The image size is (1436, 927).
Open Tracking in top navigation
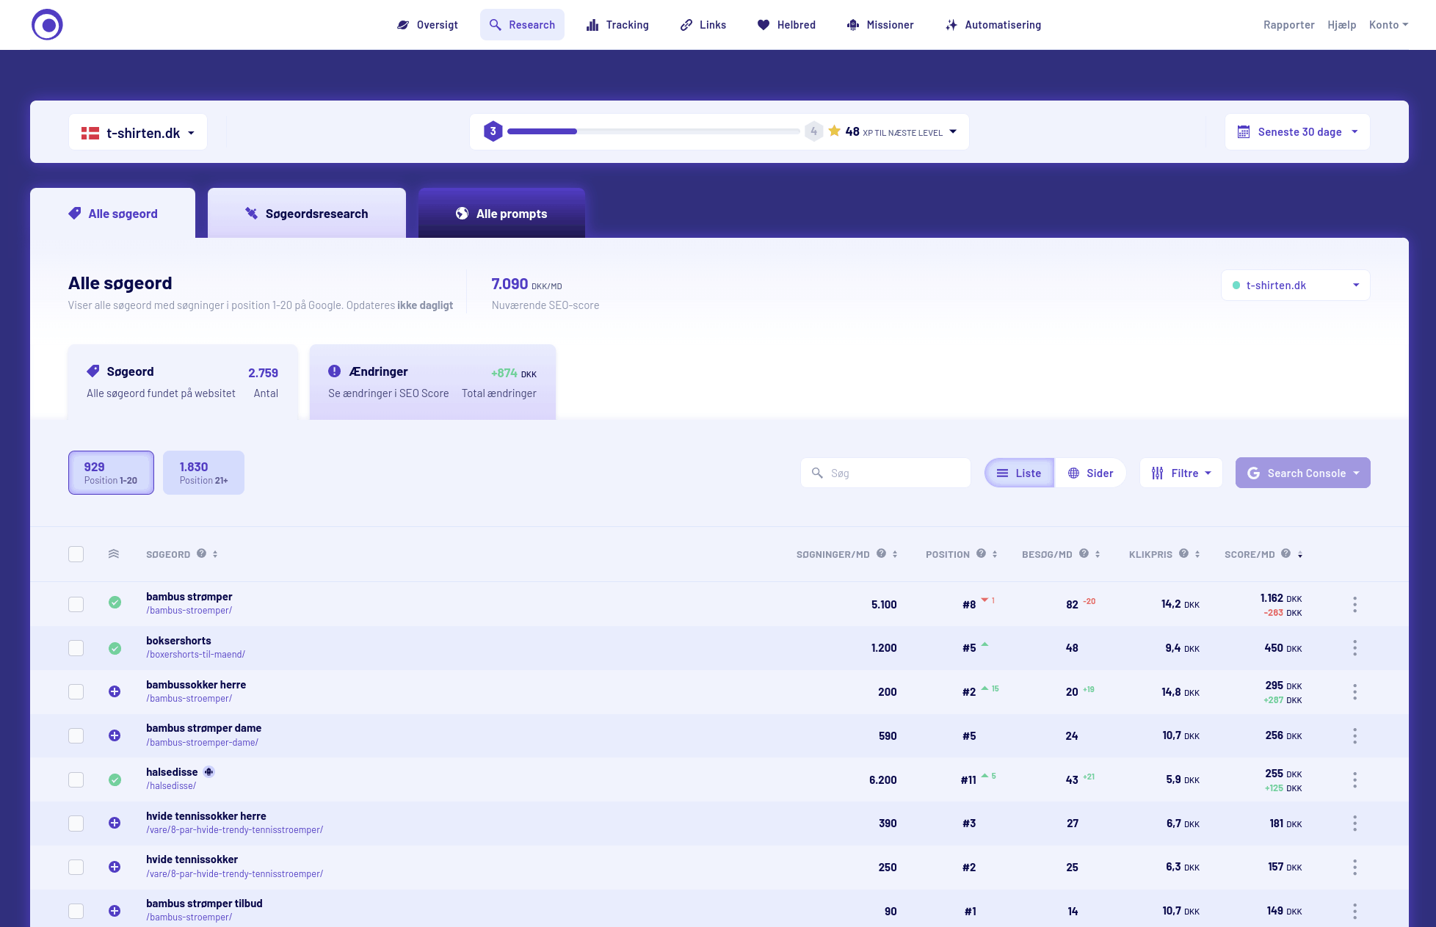click(x=617, y=25)
